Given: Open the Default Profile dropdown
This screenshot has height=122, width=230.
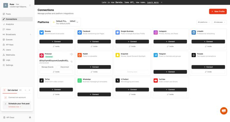Looking at the screenshot, I should pyautogui.click(x=66, y=22).
